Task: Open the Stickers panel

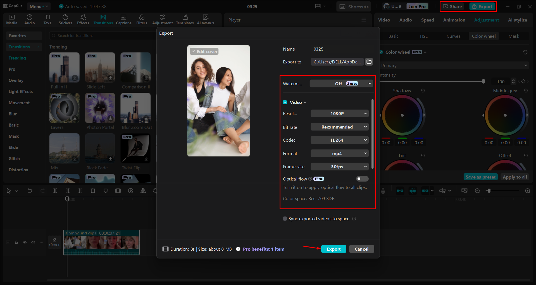Action: (x=65, y=19)
